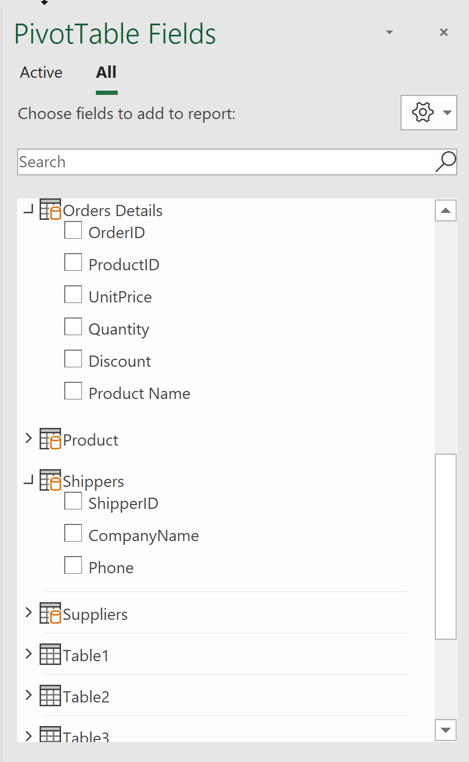Click the scrollbar down arrow

(445, 730)
